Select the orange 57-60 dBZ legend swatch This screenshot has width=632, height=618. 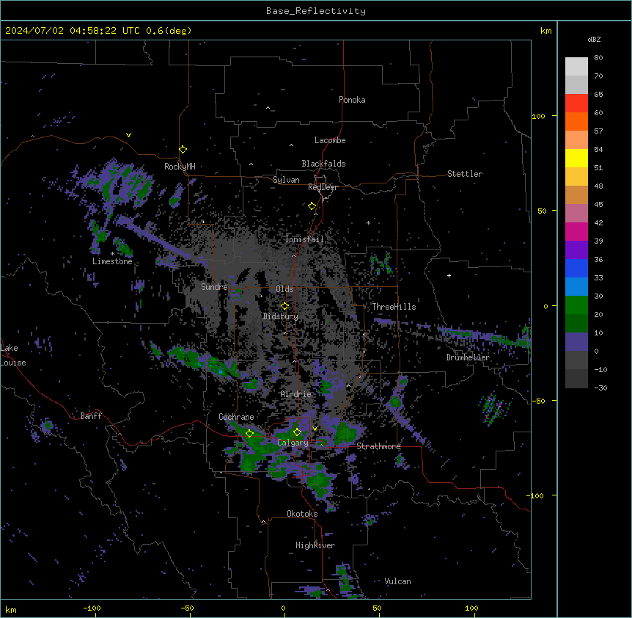576,121
